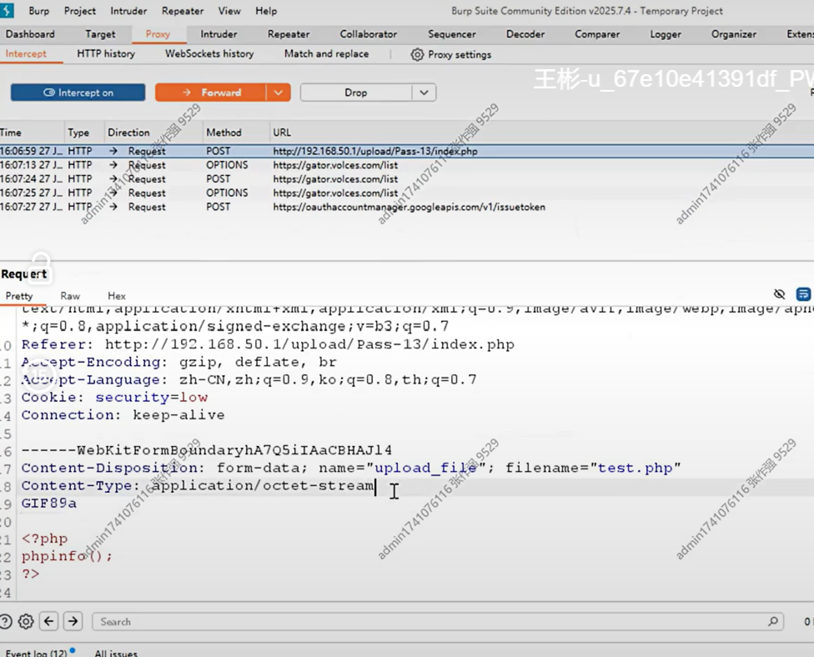Open the HTTP history sub-tab

coord(106,54)
